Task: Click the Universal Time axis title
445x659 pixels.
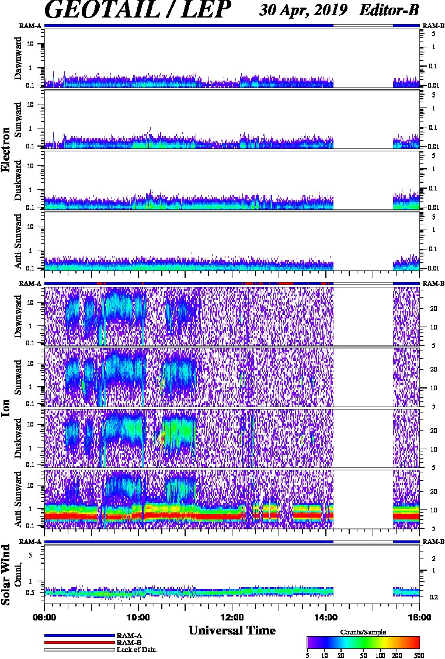Action: click(232, 630)
